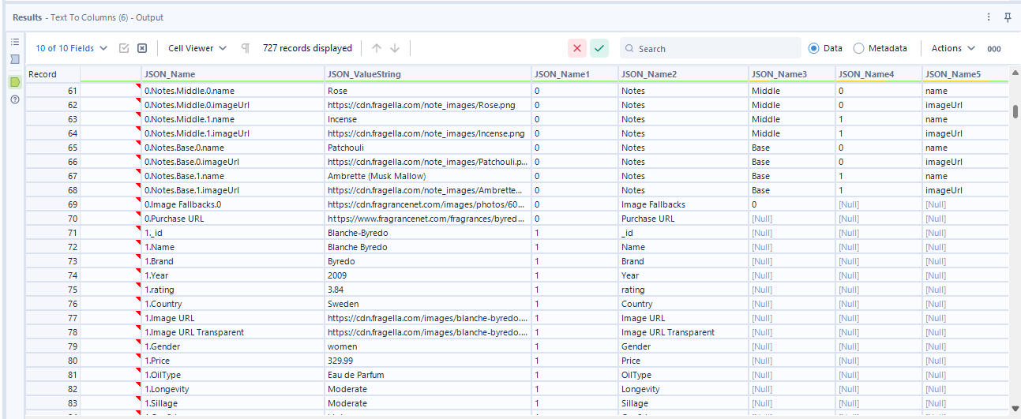This screenshot has width=1021, height=419.
Task: Select the Rose.png image URL cell
Action: [428, 105]
